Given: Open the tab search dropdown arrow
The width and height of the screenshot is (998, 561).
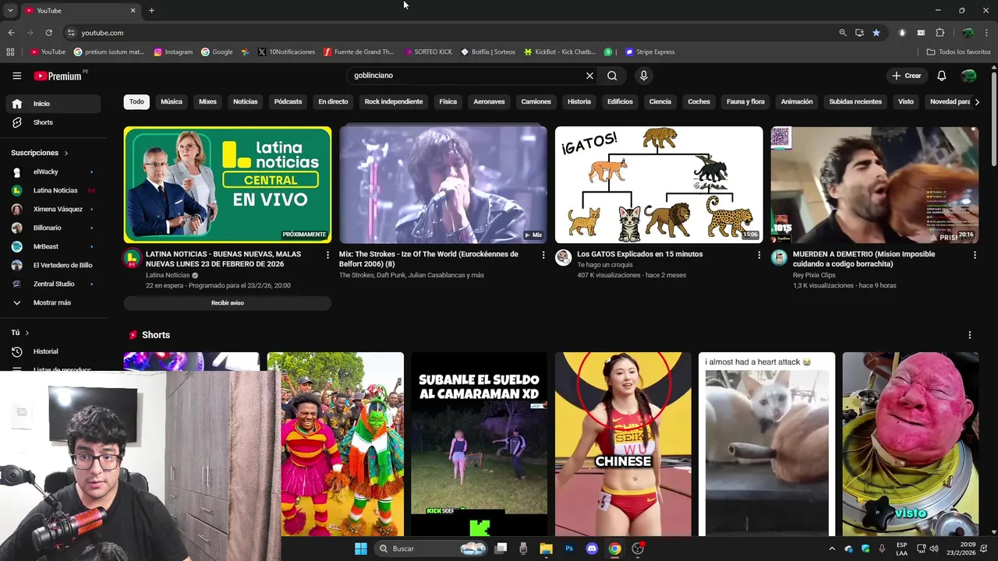Looking at the screenshot, I should tap(10, 10).
